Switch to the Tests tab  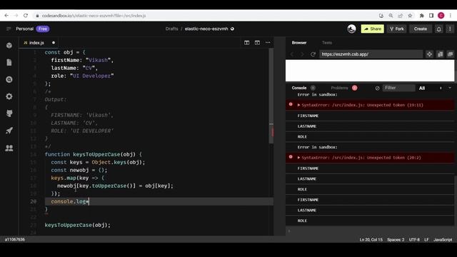327,43
